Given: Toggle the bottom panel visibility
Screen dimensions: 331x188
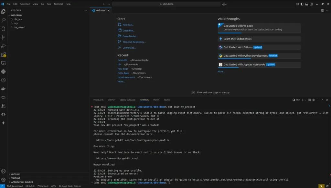Looking at the screenshot, I should (306, 4).
